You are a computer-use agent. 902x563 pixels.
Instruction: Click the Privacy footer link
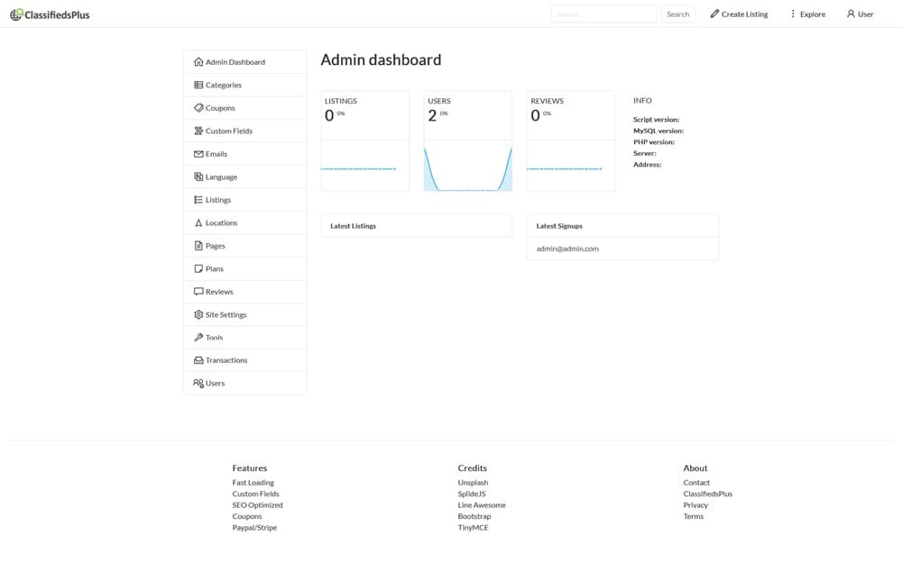pyautogui.click(x=695, y=505)
